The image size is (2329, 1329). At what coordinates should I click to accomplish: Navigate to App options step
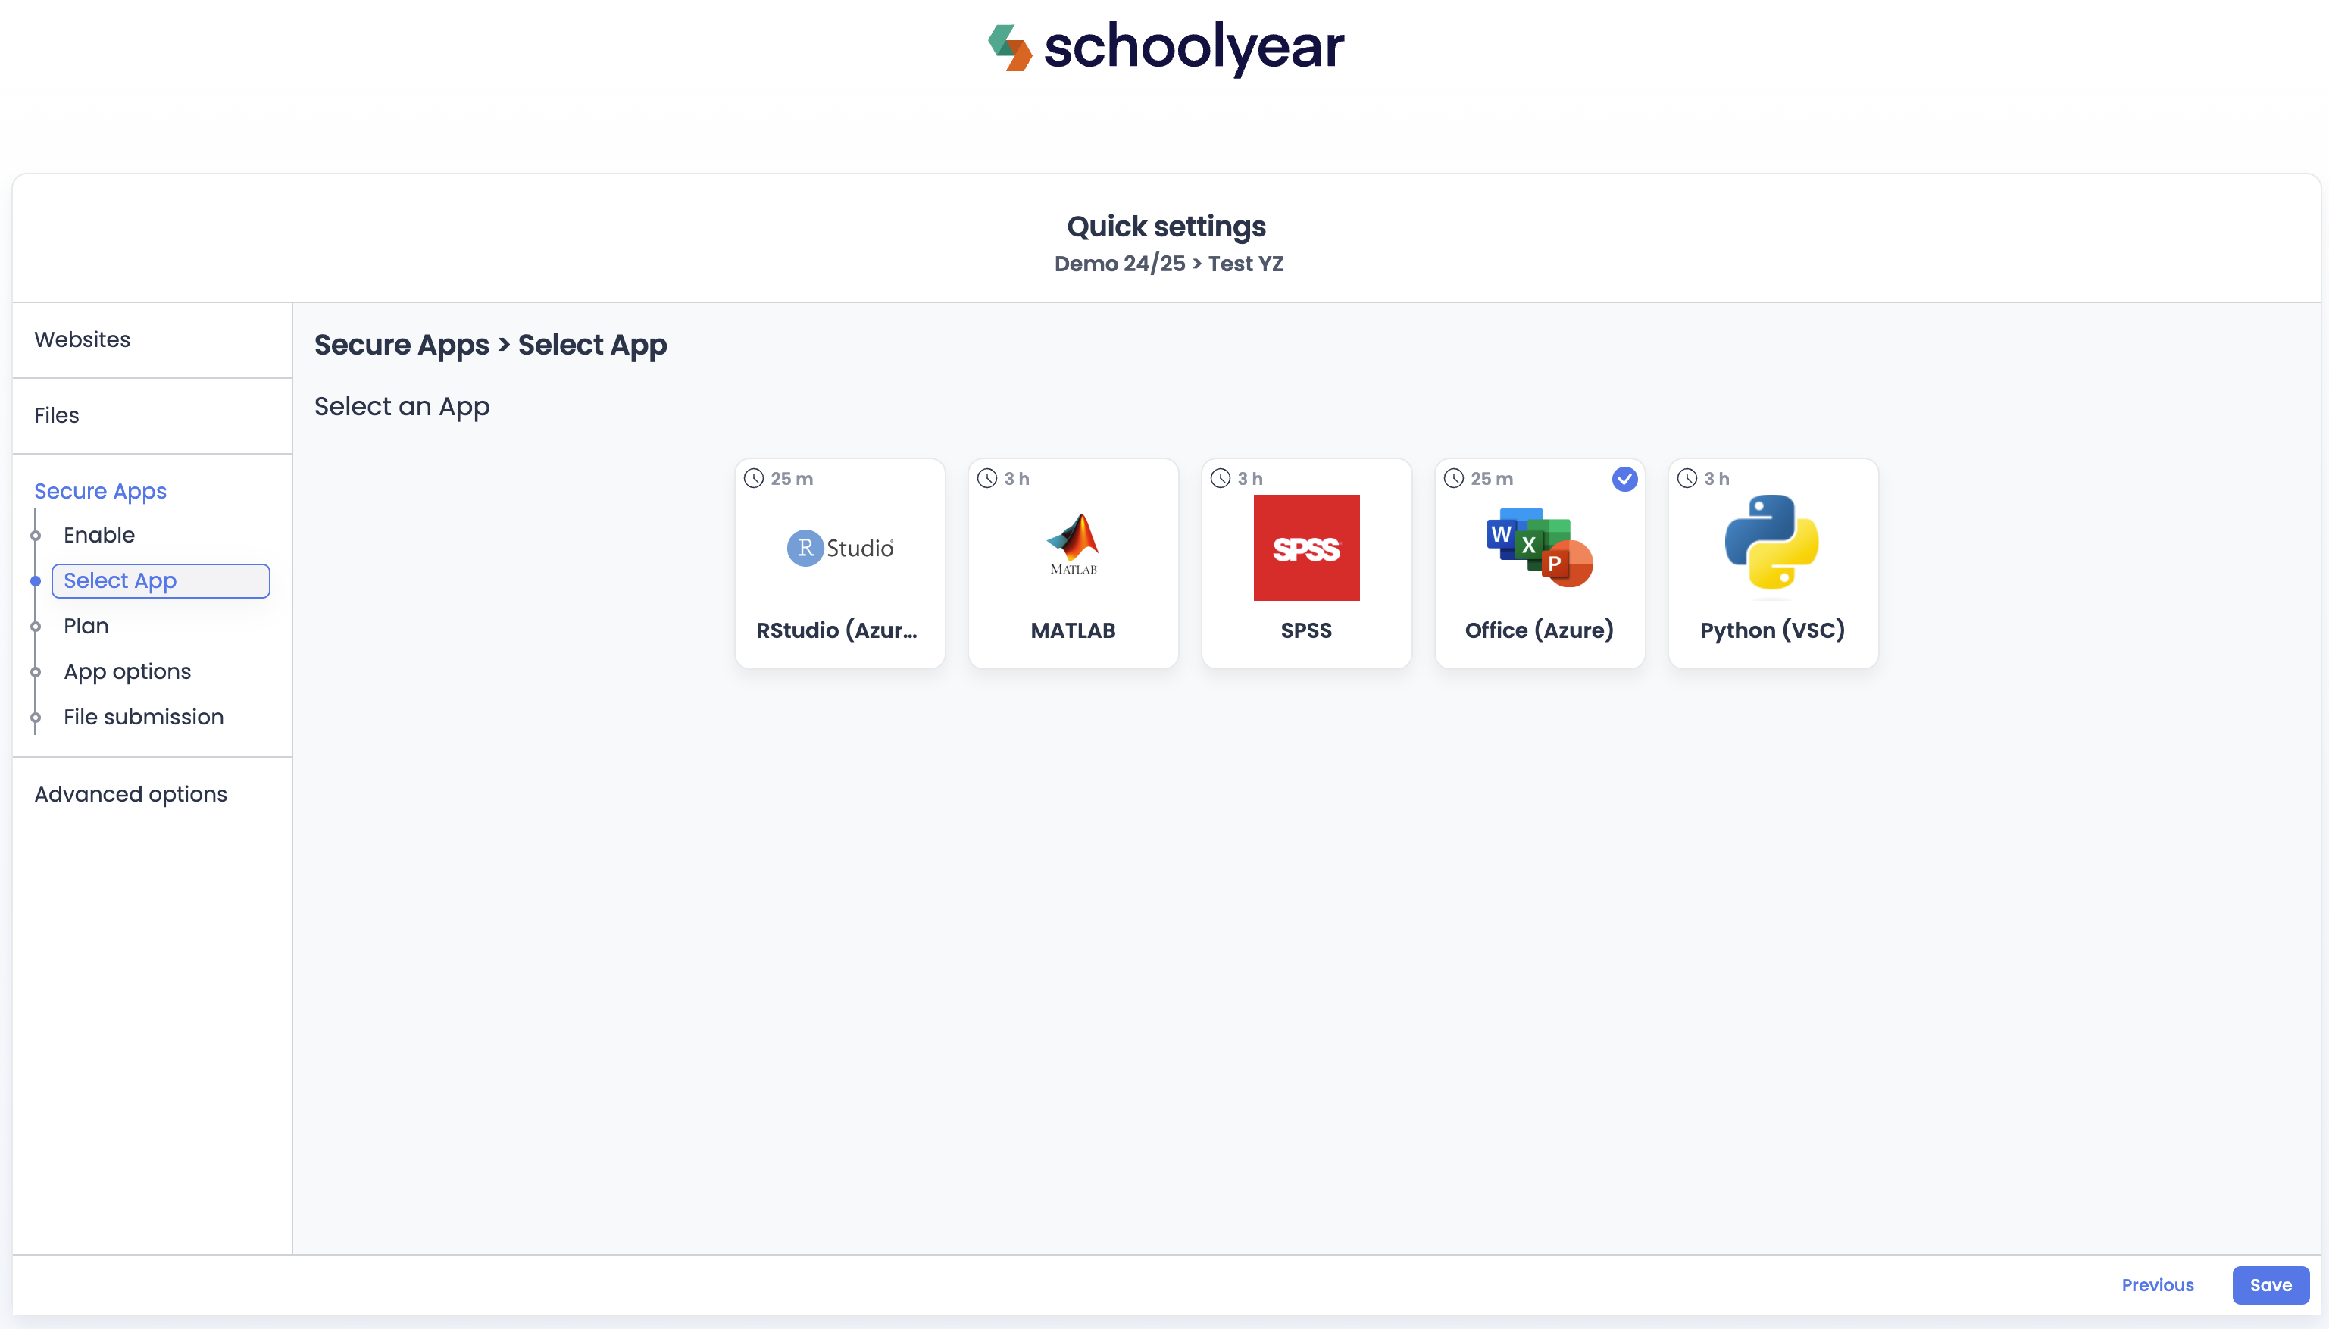point(127,672)
